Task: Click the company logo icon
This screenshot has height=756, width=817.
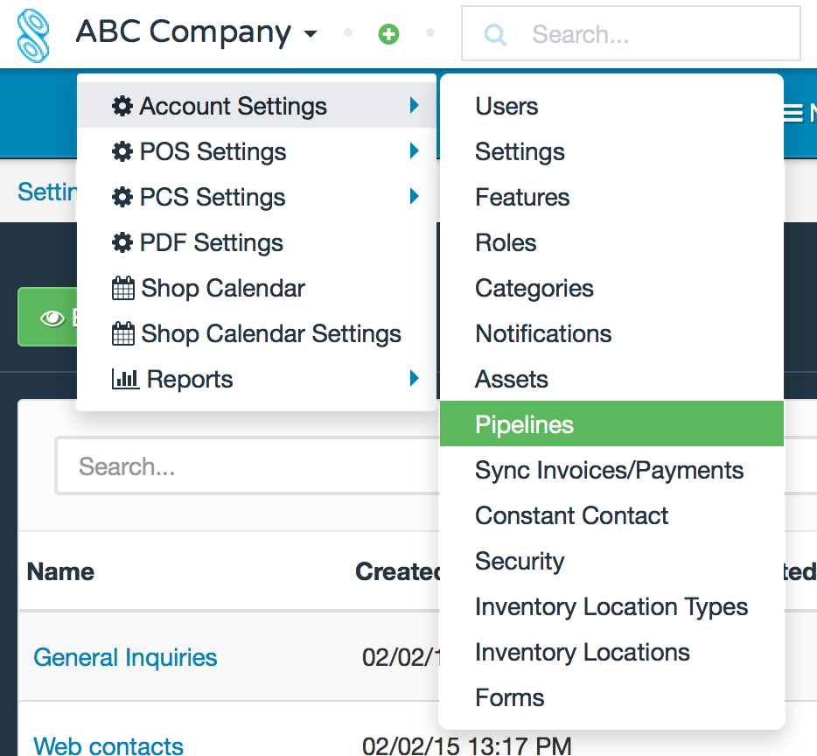Action: [33, 33]
